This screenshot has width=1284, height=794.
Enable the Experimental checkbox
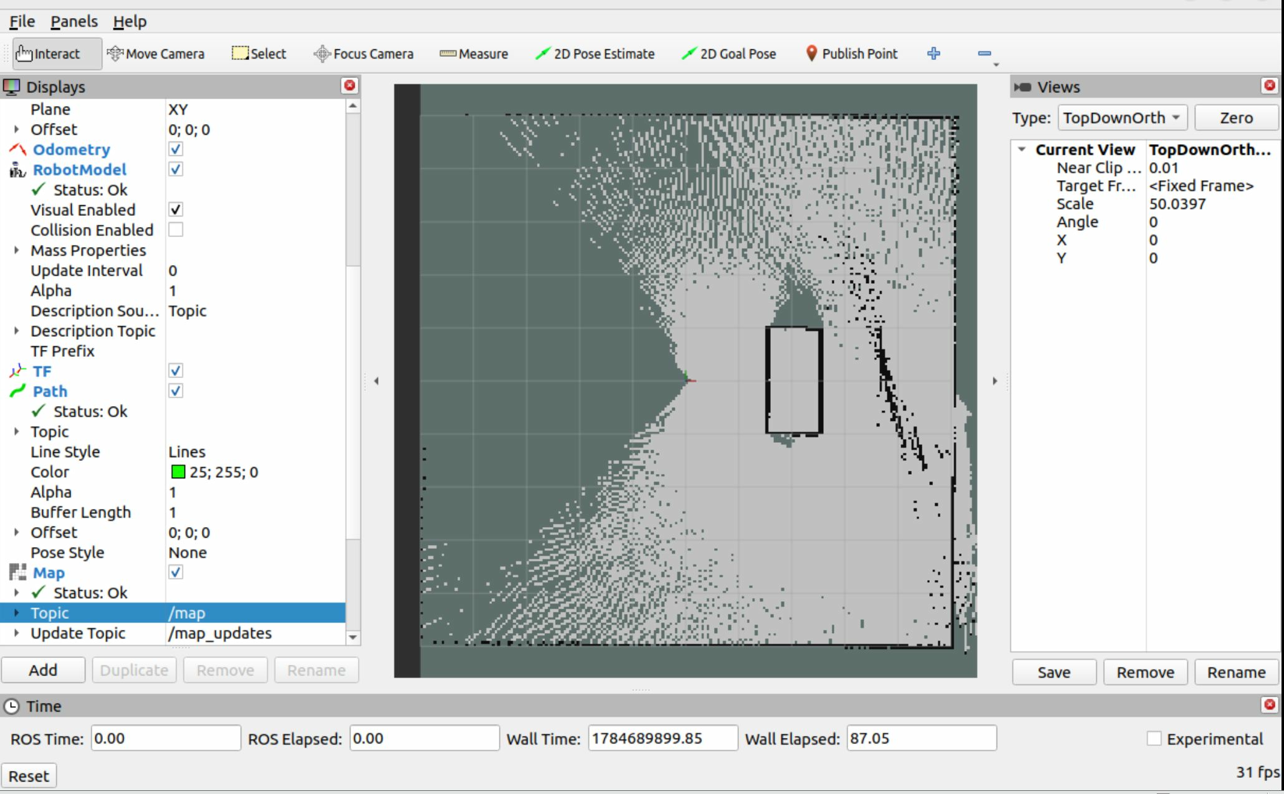pyautogui.click(x=1154, y=738)
